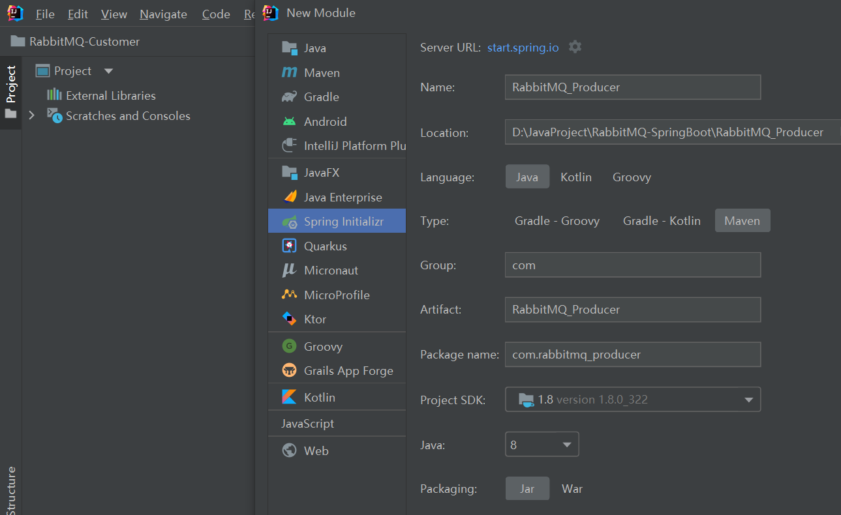841x515 pixels.
Task: Click the Scratches and Consoles icon
Action: click(x=54, y=115)
